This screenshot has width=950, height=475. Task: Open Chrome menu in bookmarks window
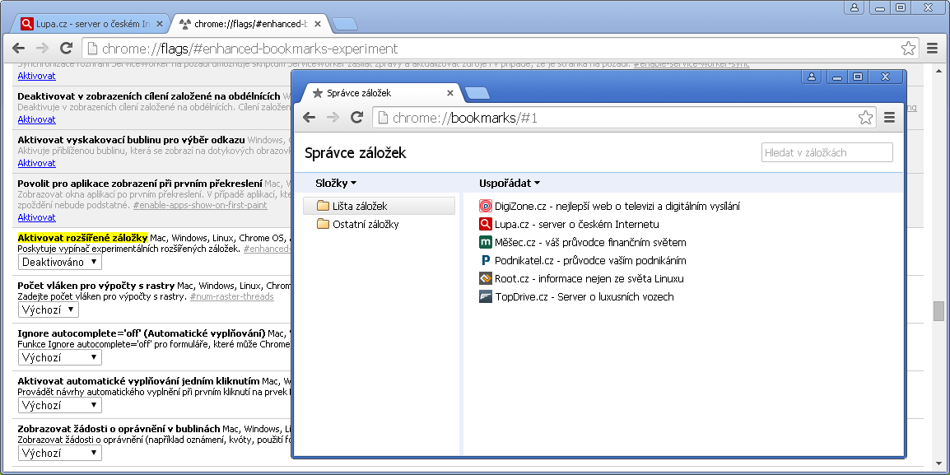[889, 118]
